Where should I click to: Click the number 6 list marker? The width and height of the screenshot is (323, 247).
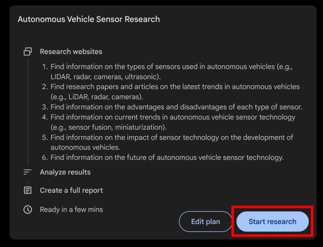click(x=45, y=158)
